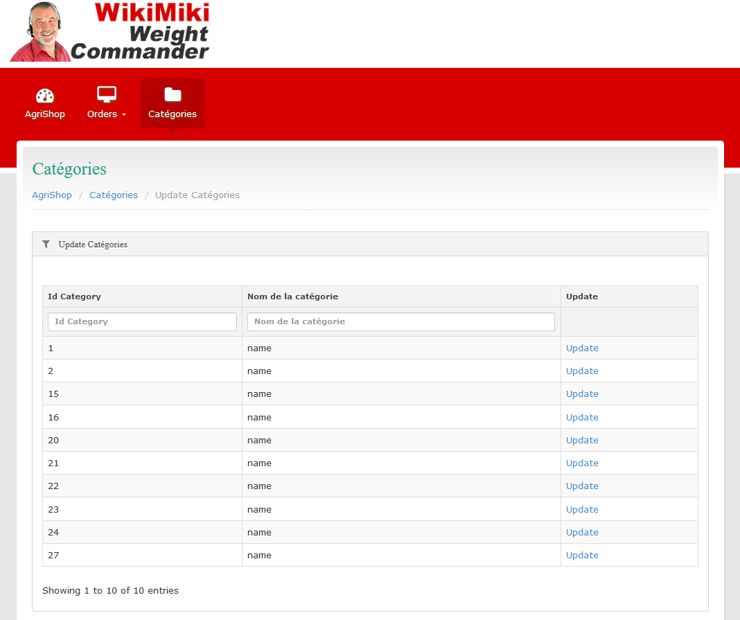Click Update link for category 1
740x620 pixels.
582,348
